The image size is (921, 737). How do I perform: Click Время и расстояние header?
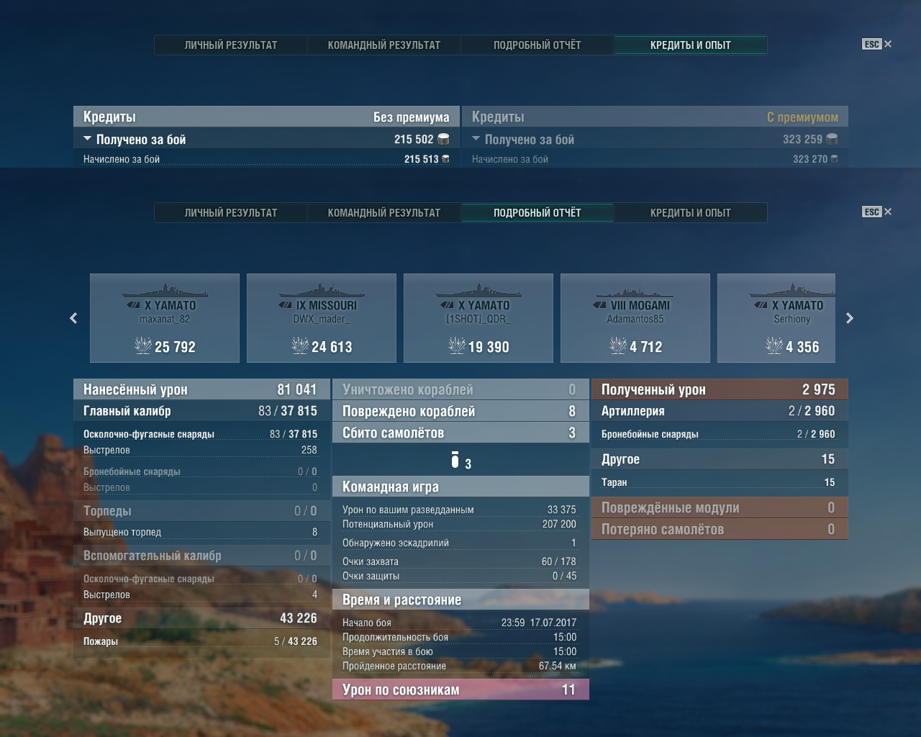point(460,600)
